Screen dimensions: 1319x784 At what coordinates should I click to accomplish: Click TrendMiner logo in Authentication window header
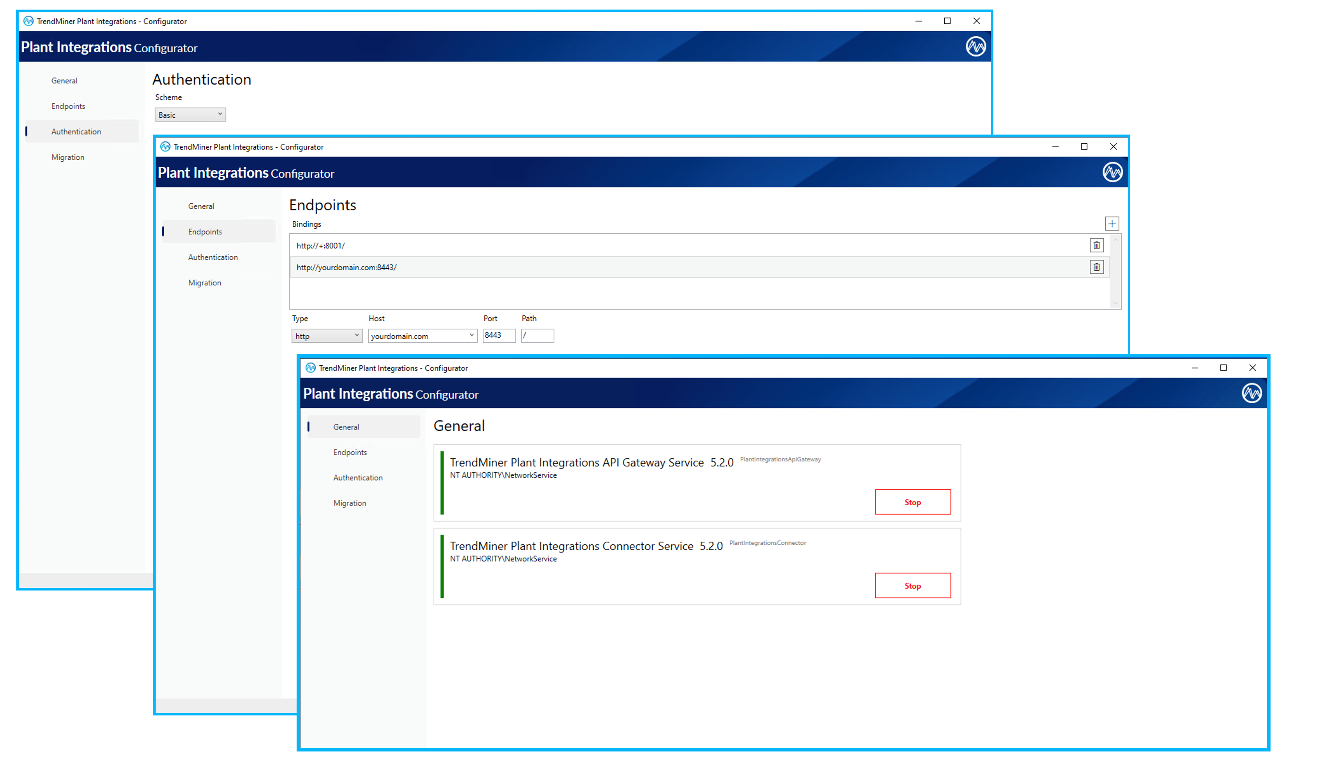pos(976,47)
